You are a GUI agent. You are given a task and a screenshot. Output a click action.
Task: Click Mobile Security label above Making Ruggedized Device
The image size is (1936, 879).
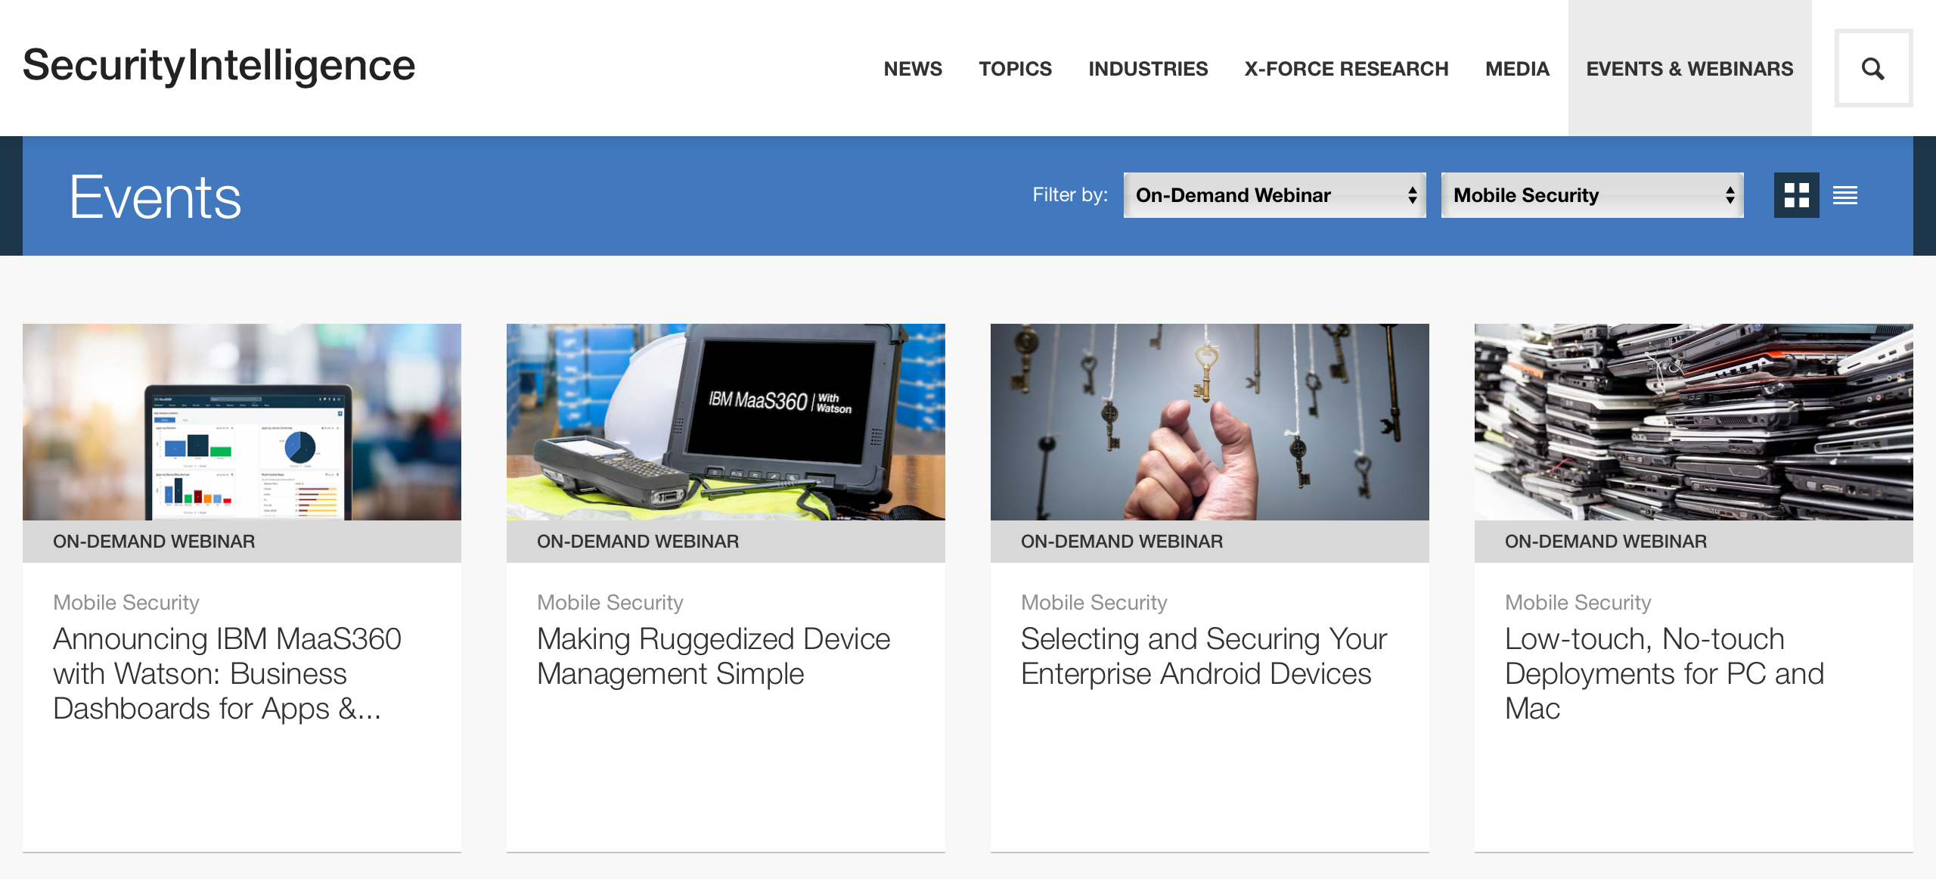pos(610,602)
